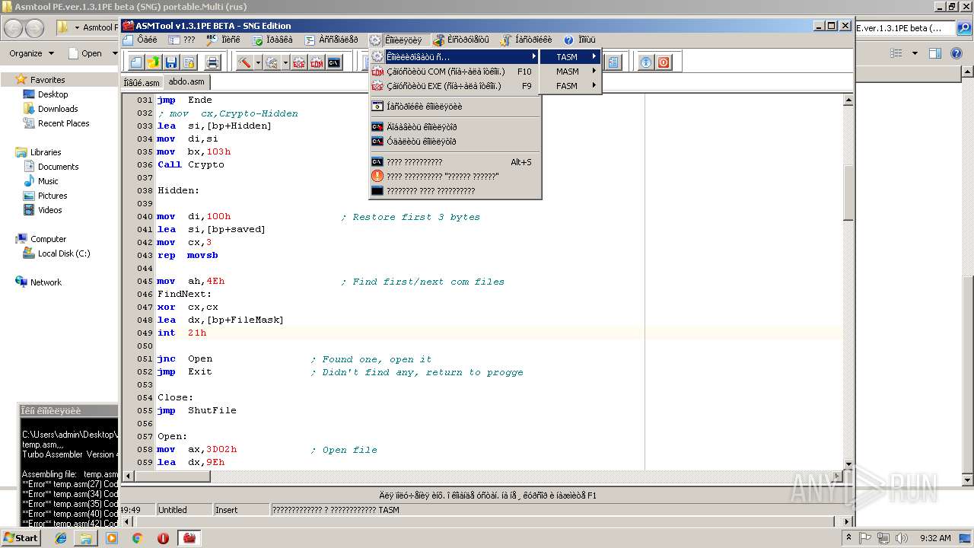Click the Explorer change view icon
The height and width of the screenshot is (548, 974).
[897, 53]
